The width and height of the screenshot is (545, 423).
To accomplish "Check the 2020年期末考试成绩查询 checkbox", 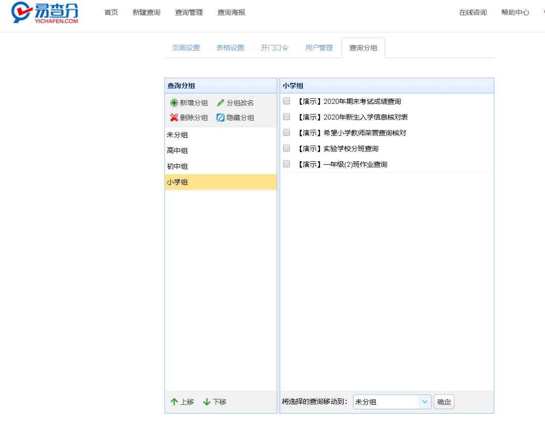I will point(287,101).
